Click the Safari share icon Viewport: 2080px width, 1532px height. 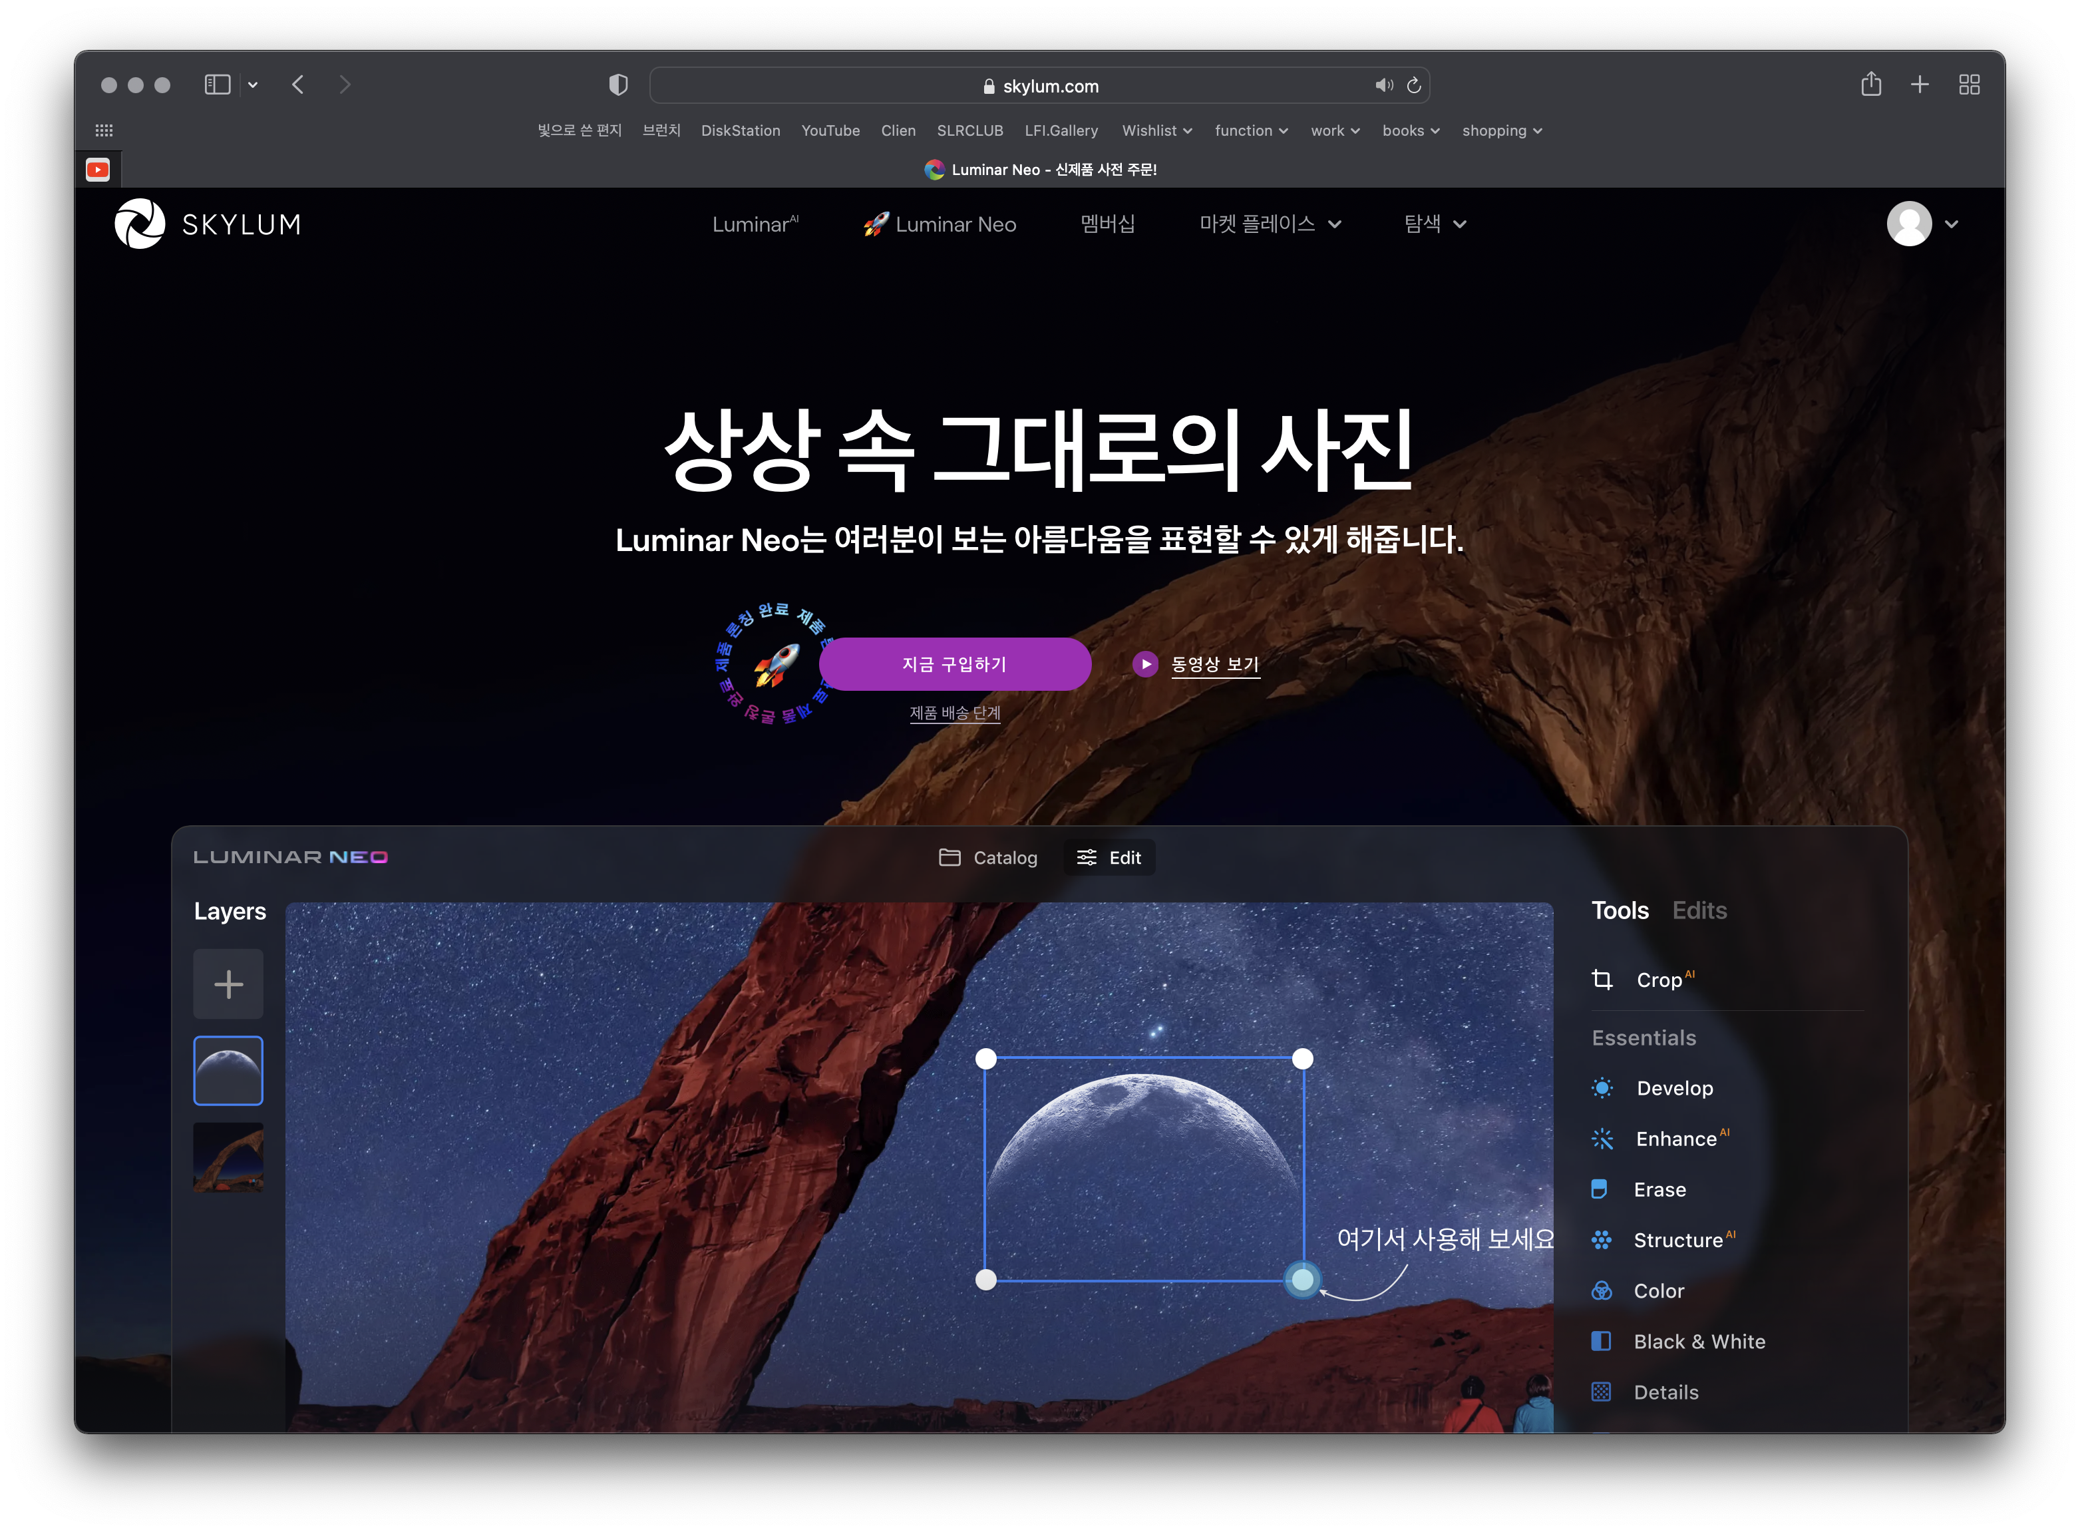[x=1870, y=85]
